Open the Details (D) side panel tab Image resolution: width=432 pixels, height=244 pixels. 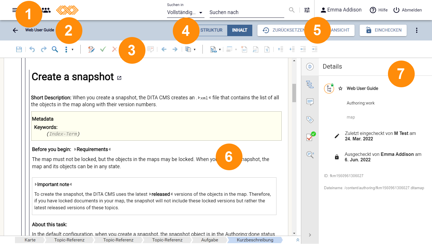point(310,67)
